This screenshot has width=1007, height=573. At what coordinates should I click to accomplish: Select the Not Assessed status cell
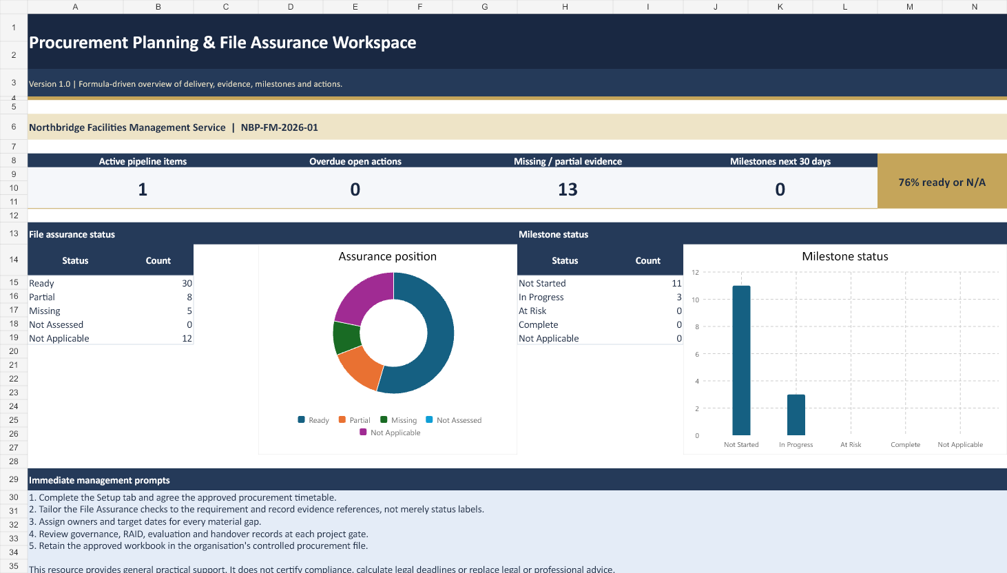pyautogui.click(x=75, y=324)
